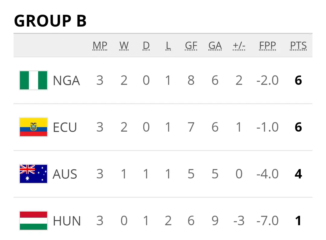
Task: Open the AUS team link
Action: (65, 174)
